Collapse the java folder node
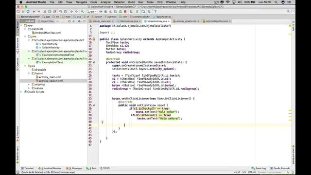 point(25,36)
